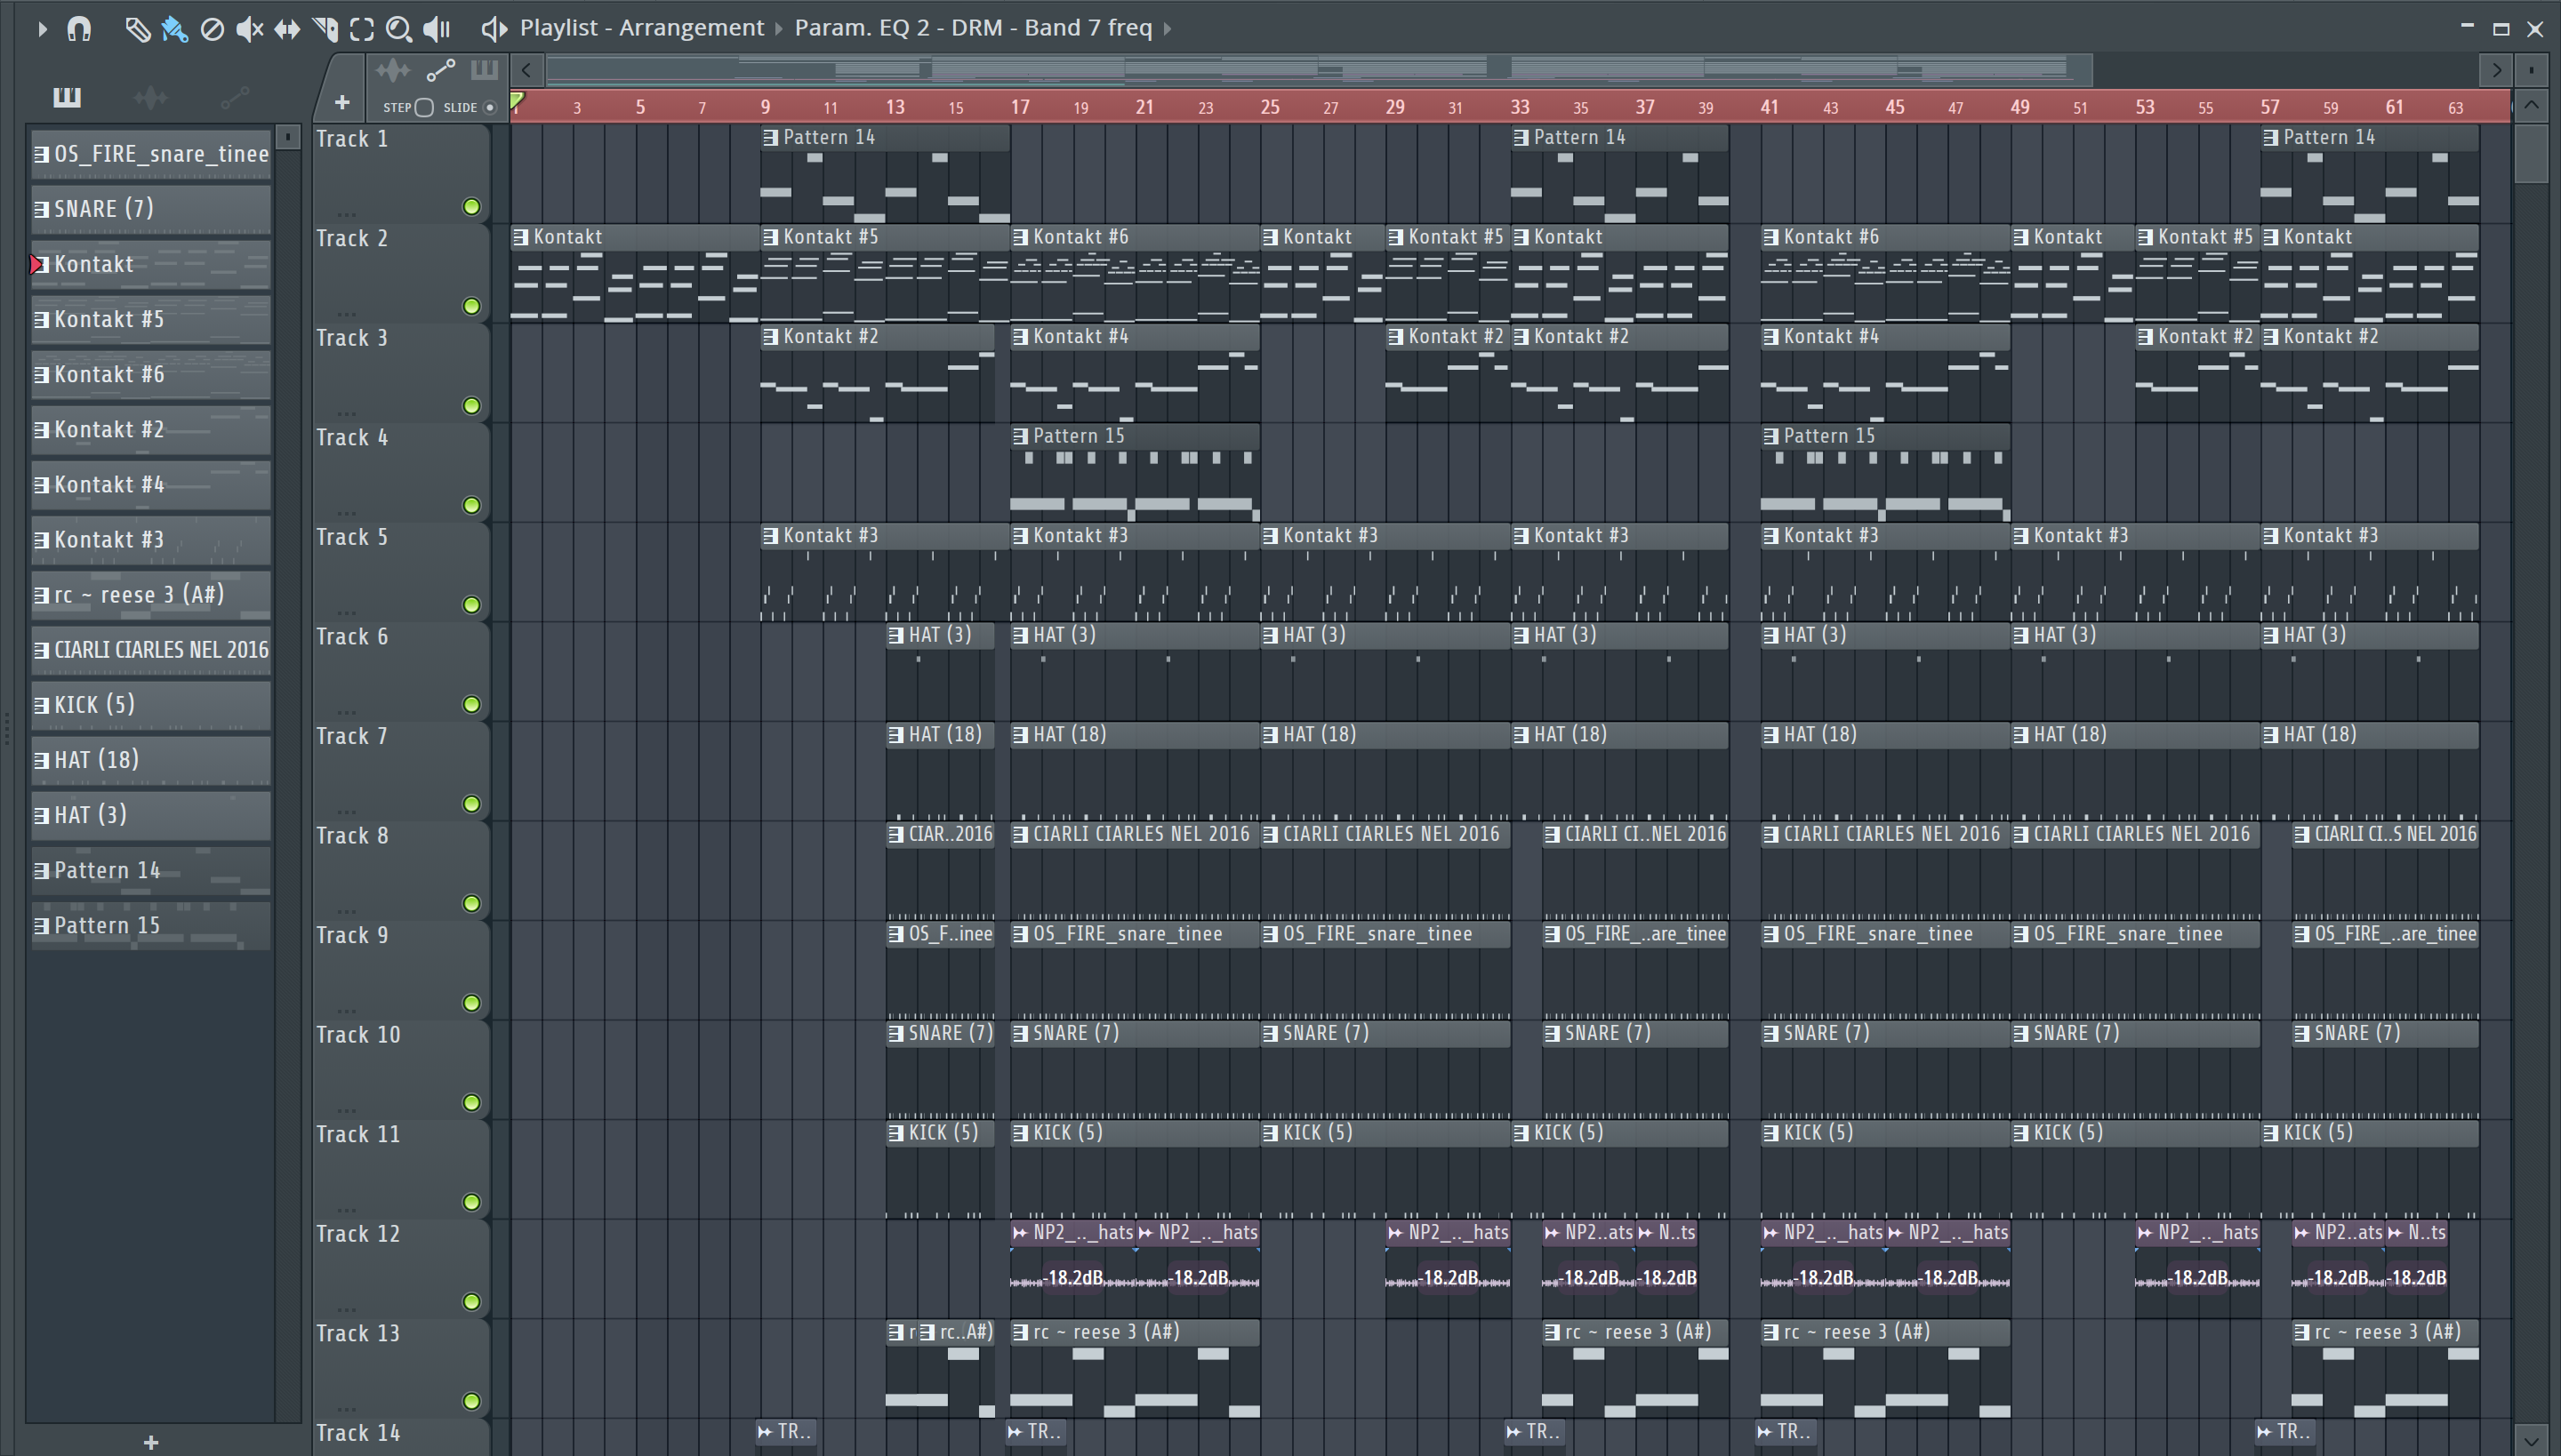Viewport: 2561px width, 1456px height.
Task: Click the playhead marker at timeline start
Action: (x=518, y=100)
